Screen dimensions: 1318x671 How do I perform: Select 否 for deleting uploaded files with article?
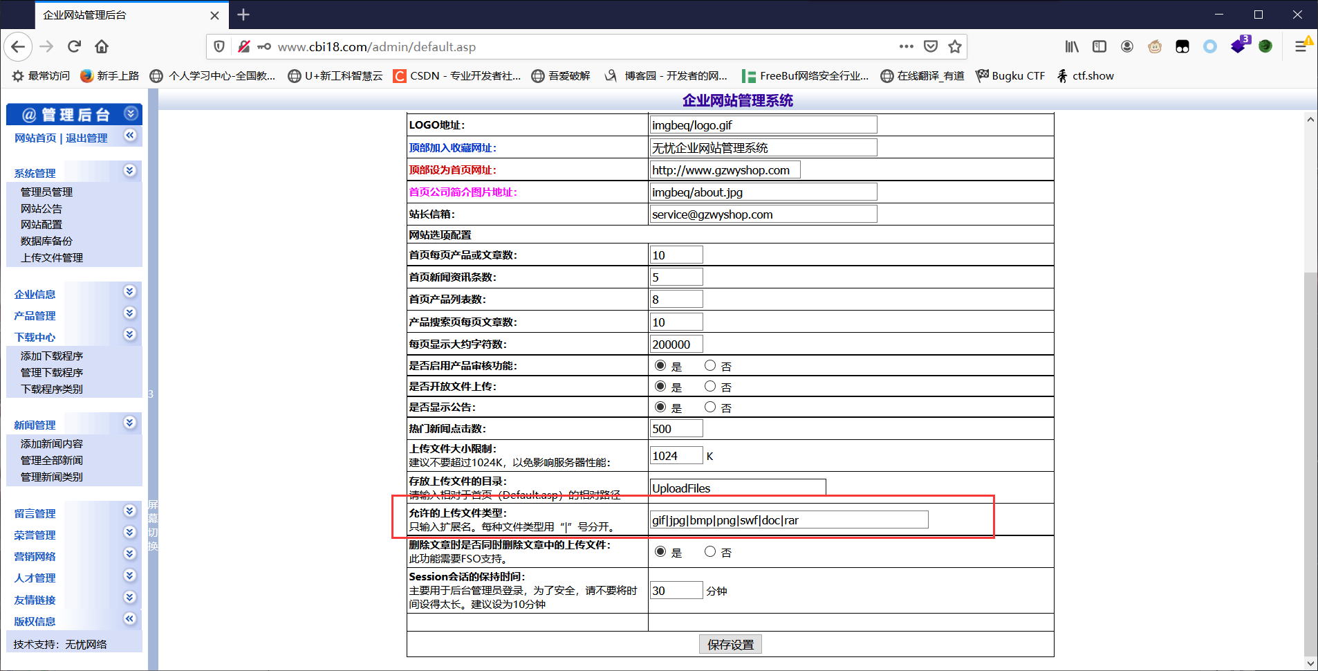710,551
